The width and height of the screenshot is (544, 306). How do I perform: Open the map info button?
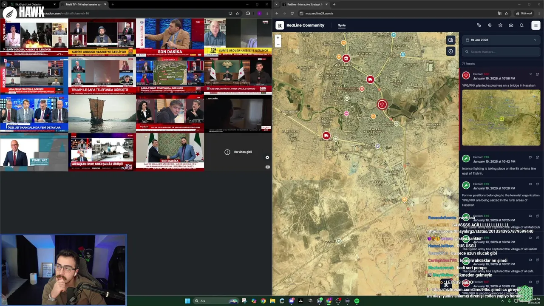[x=450, y=51]
